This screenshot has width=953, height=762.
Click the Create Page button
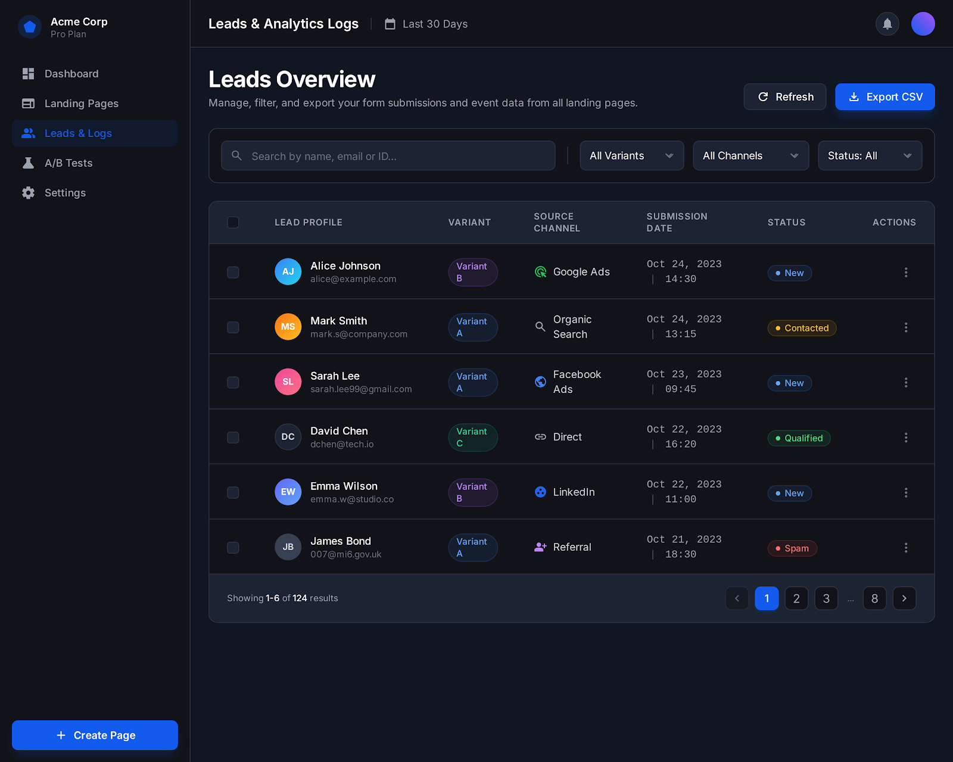coord(95,735)
